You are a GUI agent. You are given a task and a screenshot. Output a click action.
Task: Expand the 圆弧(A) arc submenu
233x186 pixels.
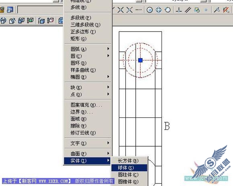coord(88,49)
